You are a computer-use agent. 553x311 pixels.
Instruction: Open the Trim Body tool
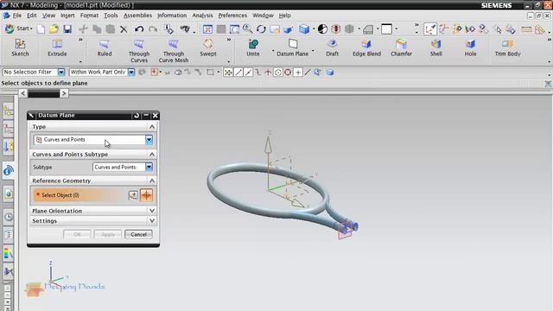pyautogui.click(x=507, y=48)
